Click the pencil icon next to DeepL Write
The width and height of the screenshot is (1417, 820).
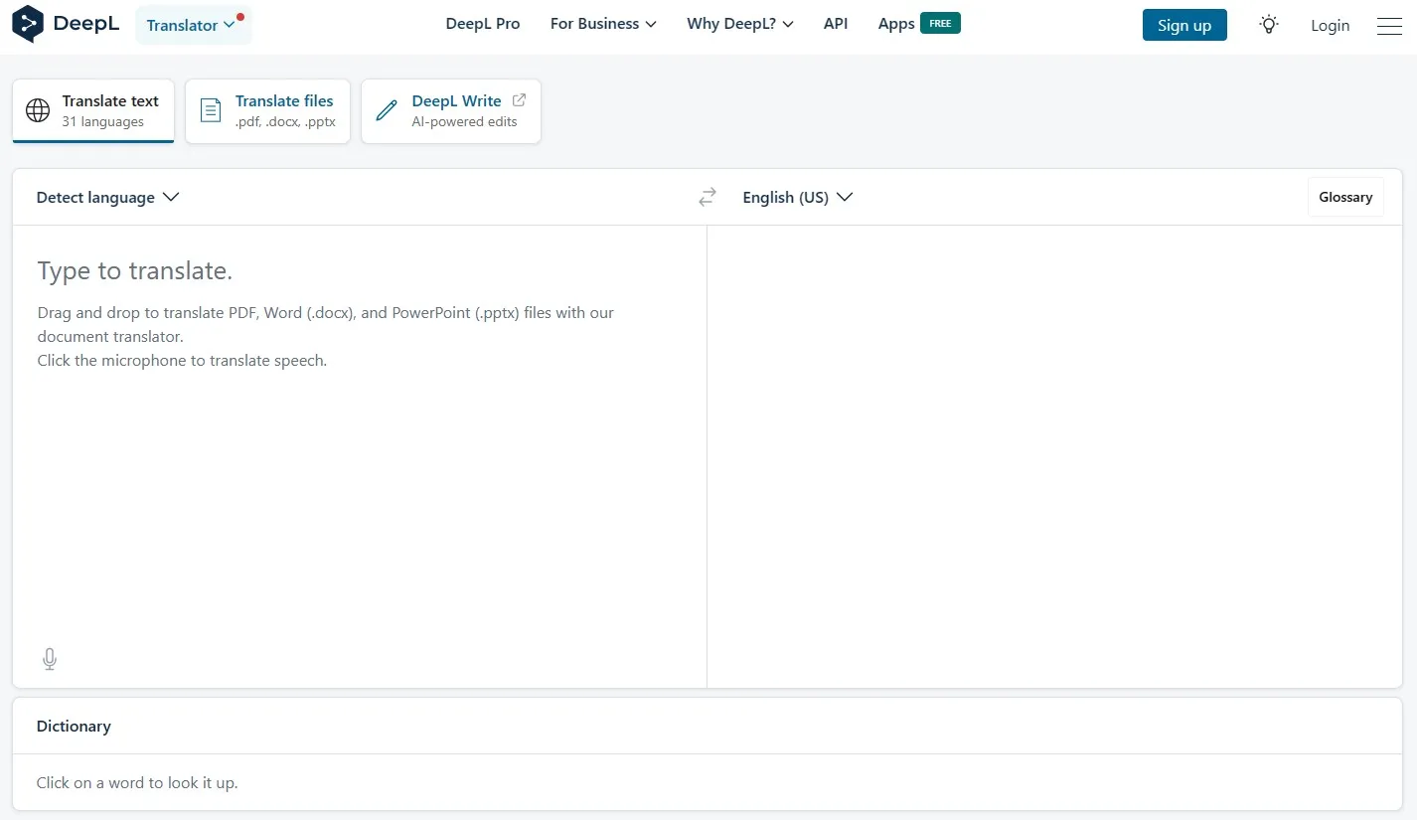pyautogui.click(x=386, y=110)
